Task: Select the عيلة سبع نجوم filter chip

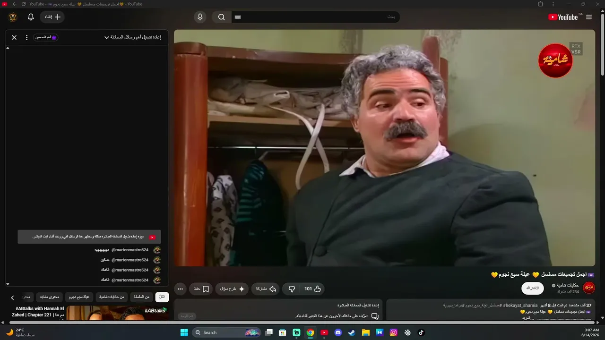Action: click(79, 297)
